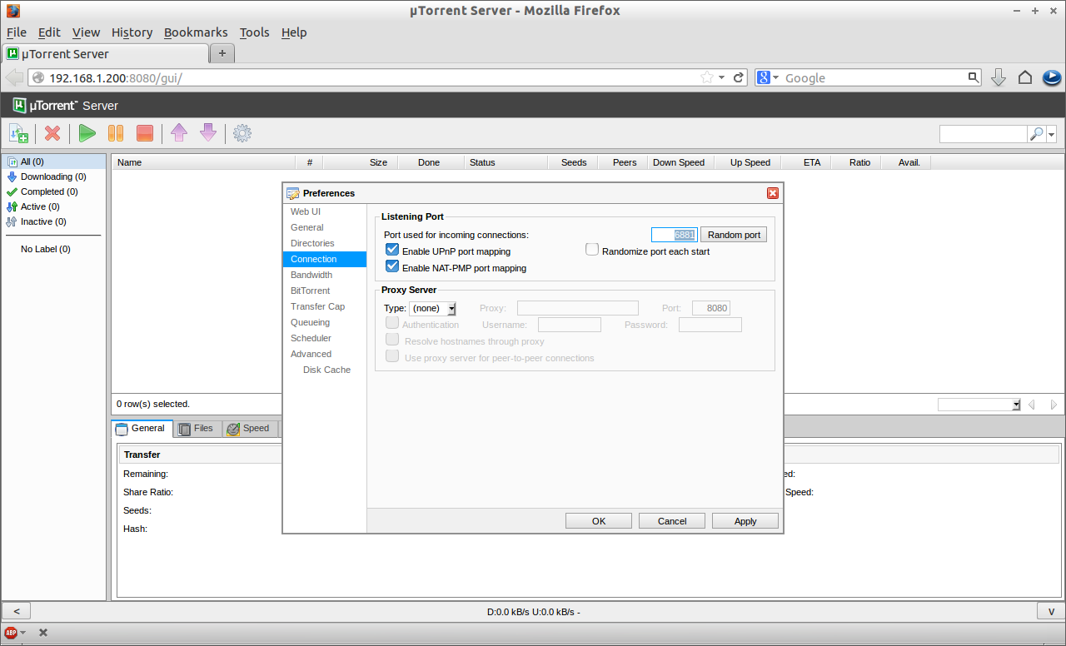Switch to the General detail tab
Image resolution: width=1066 pixels, height=646 pixels.
coord(141,429)
